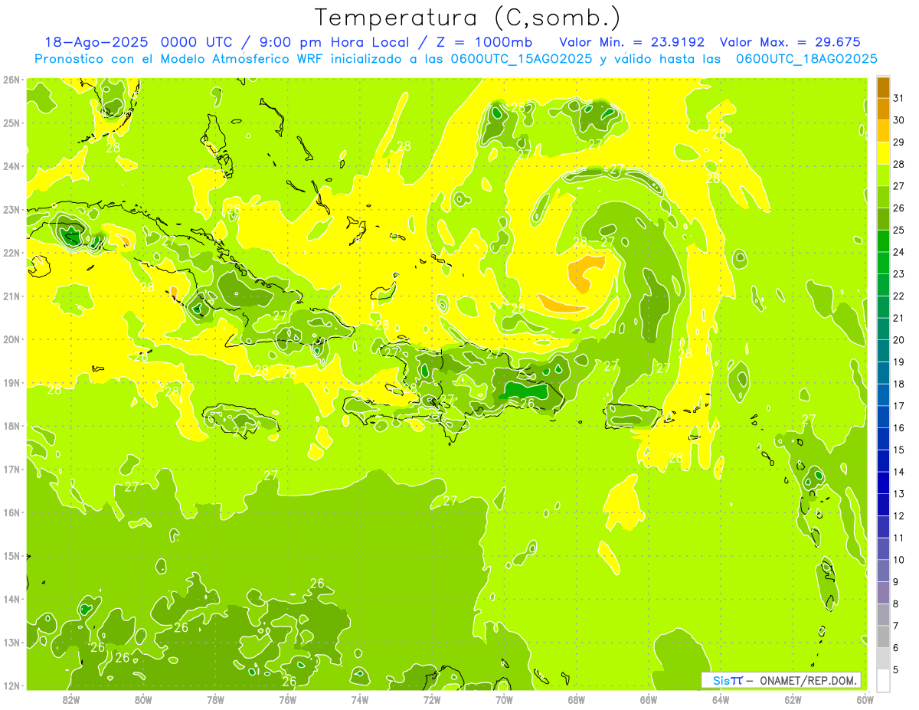
Task: Click the '22N' latitude axis label
Action: 11,253
